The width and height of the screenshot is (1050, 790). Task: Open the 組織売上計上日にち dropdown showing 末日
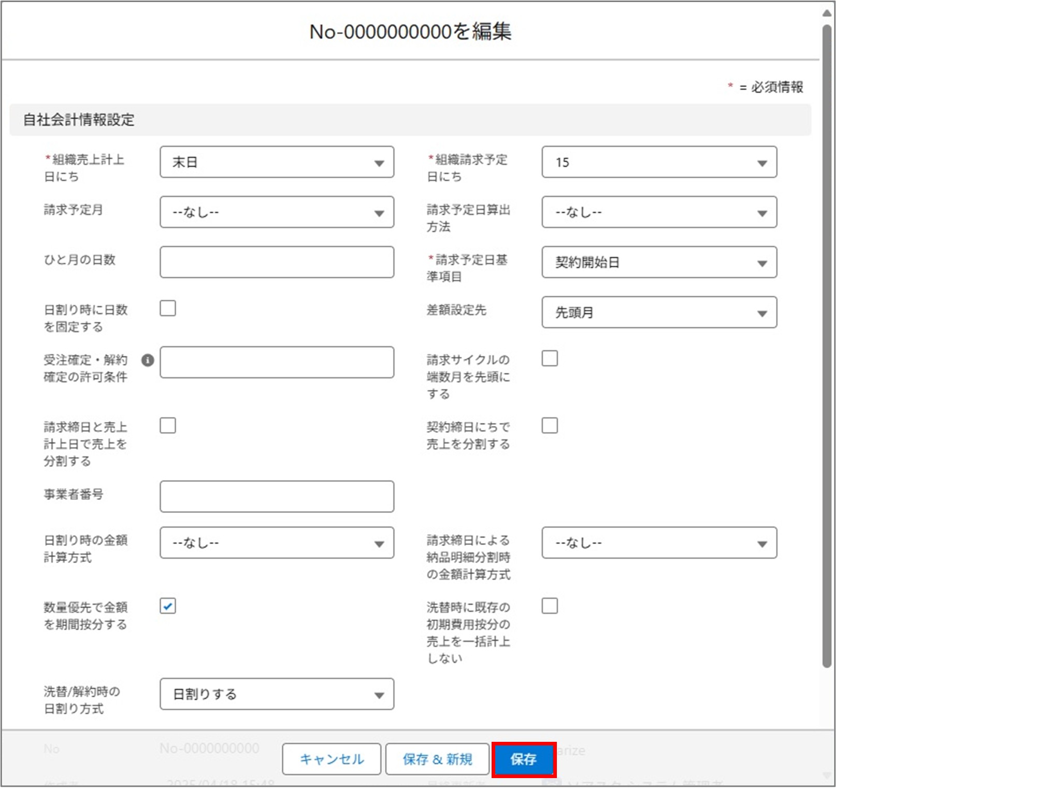pyautogui.click(x=277, y=163)
